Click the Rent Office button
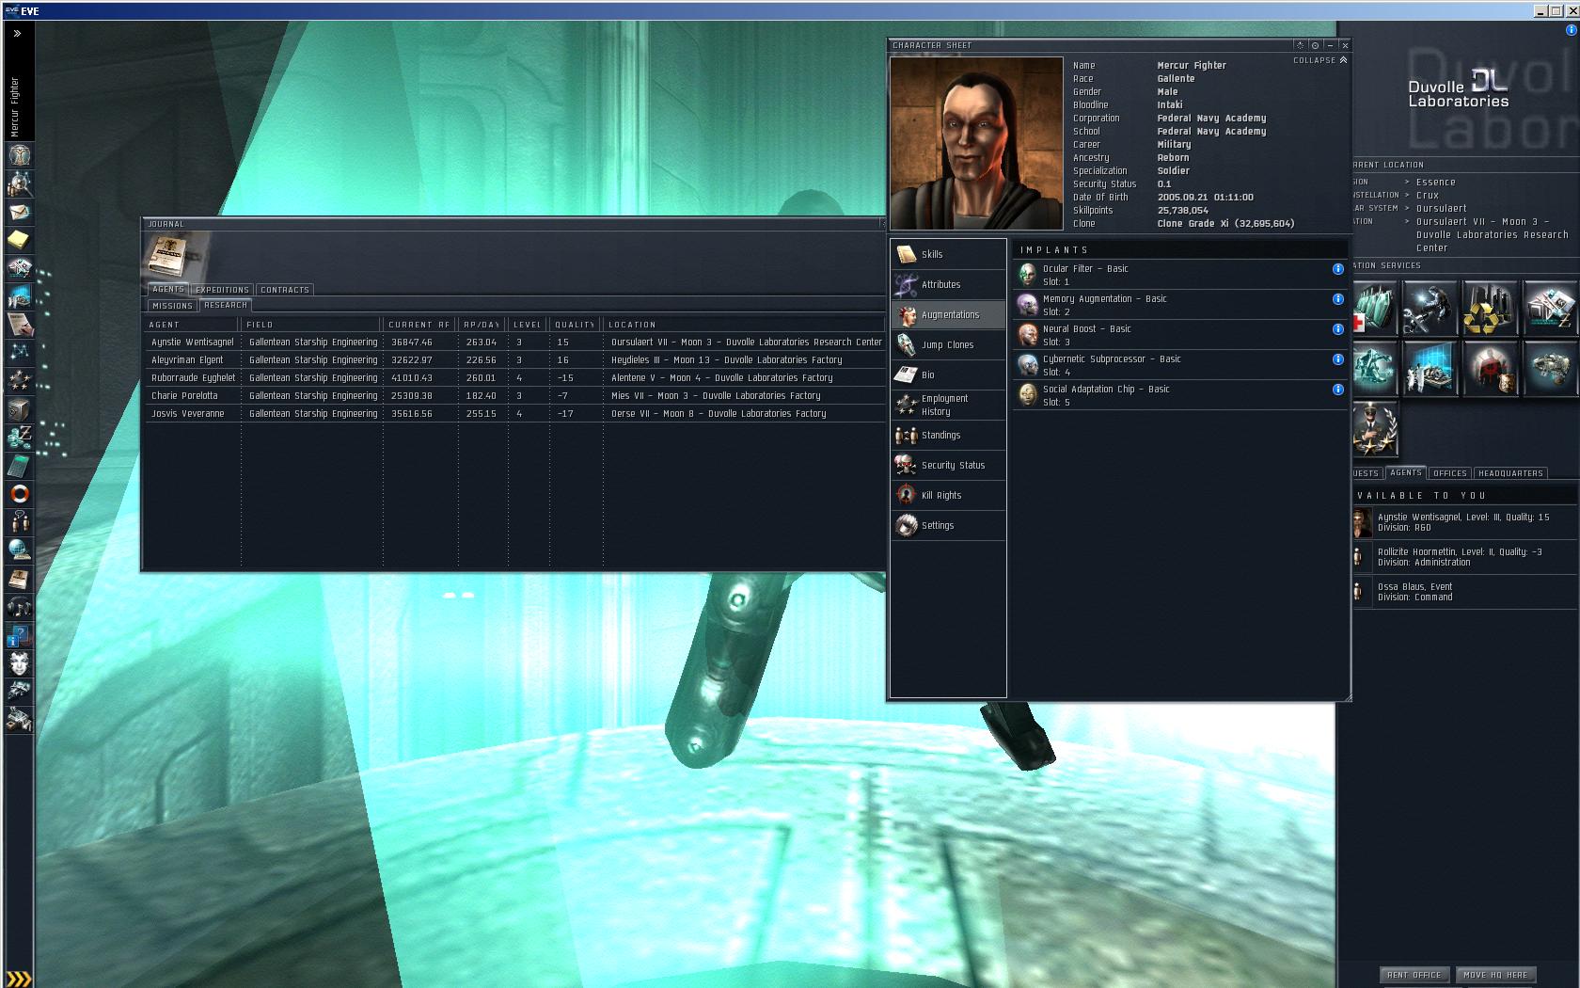 [1414, 975]
